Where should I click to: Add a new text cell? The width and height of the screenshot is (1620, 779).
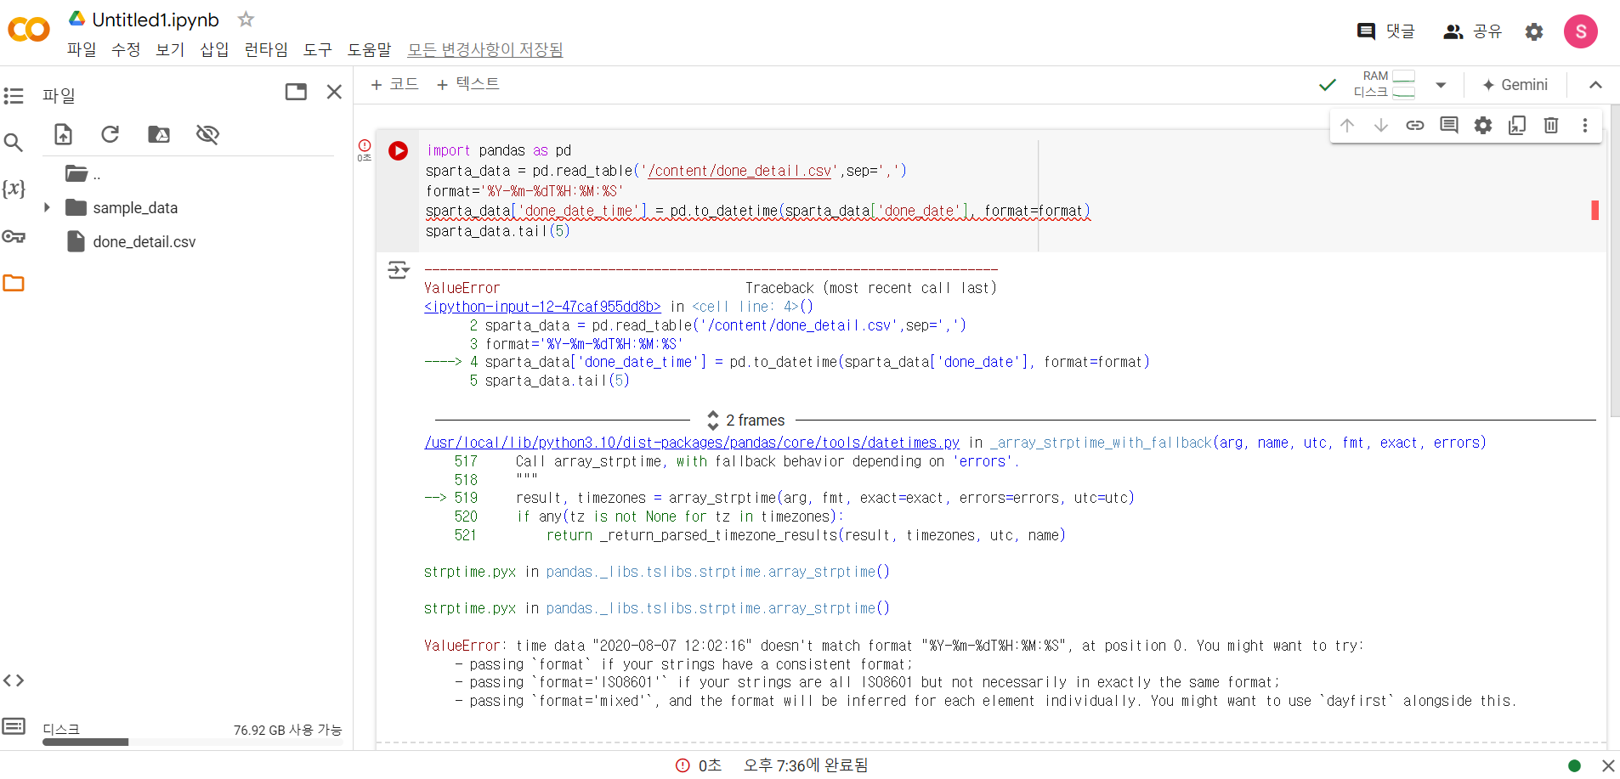coord(468,84)
